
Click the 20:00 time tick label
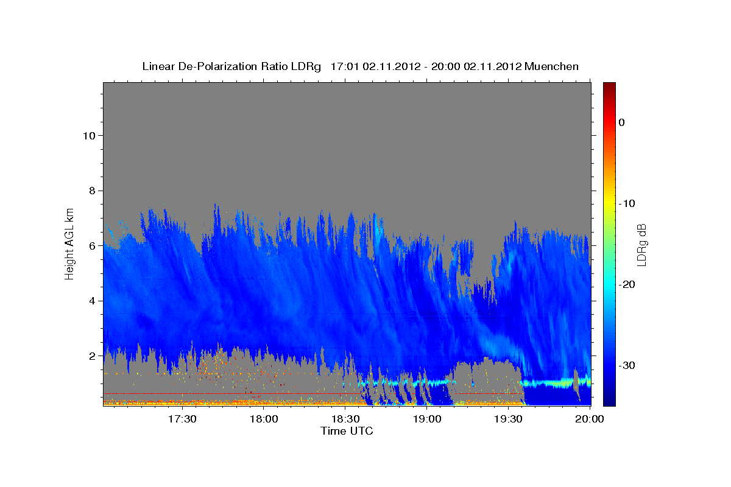point(590,419)
